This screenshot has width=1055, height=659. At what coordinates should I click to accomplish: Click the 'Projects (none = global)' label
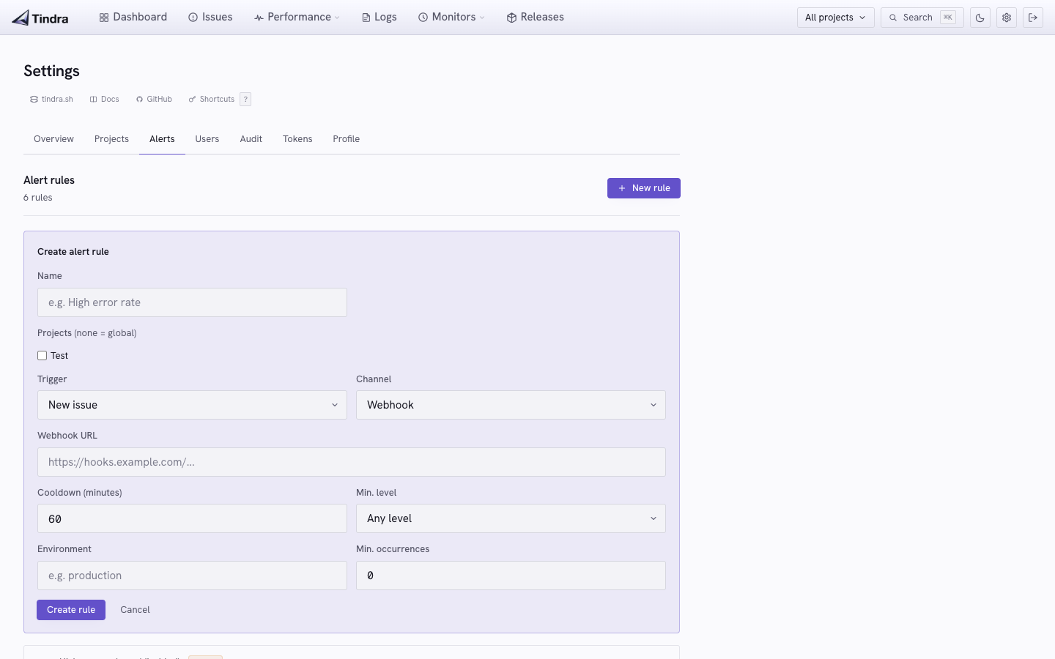tap(87, 333)
